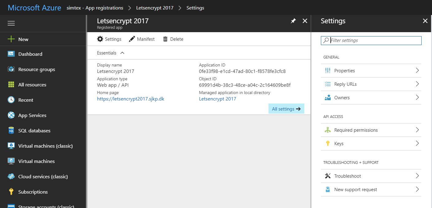
Task: Open the Recent clock icon
Action: [11, 100]
